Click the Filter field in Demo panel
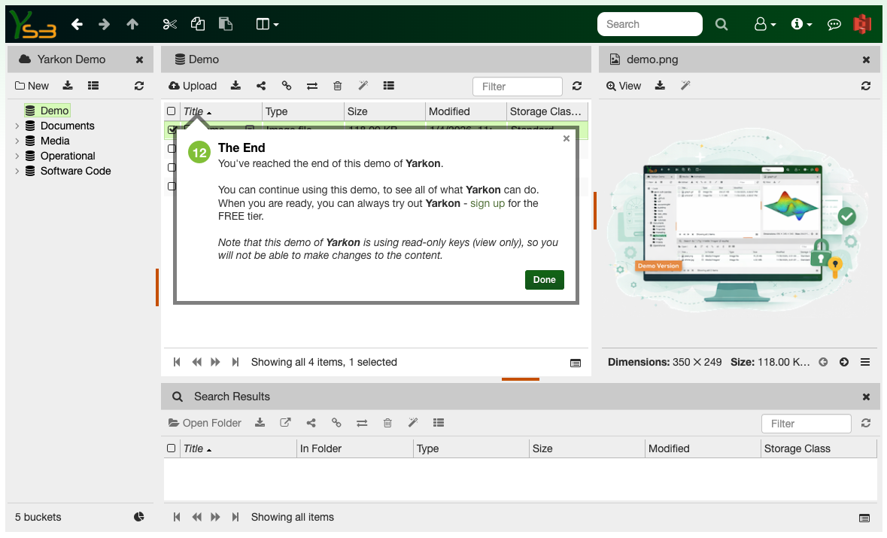Viewport: 887px width, 538px height. [x=517, y=87]
